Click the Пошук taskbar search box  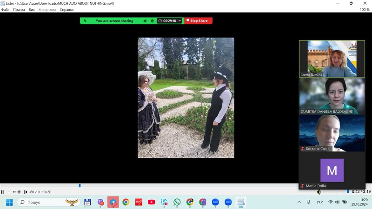point(49,202)
